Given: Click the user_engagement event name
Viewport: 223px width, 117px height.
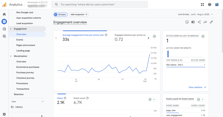Looking at the screenshot, I should (174, 115).
